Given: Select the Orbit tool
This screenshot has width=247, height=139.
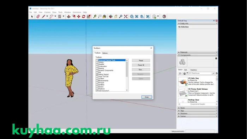Looking at the screenshot, I should click(x=111, y=17).
